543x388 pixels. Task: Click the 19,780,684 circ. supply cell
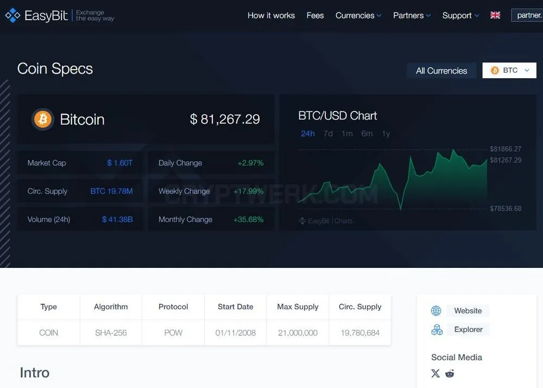click(x=360, y=333)
